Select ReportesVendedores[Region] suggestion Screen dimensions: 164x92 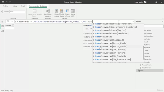111,30
